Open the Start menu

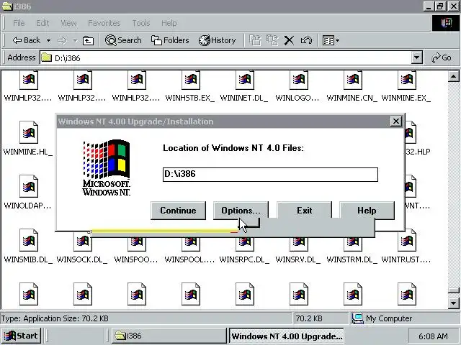click(21, 336)
